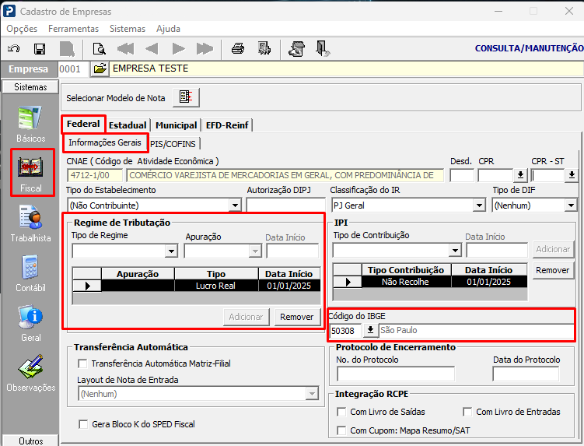The width and height of the screenshot is (584, 446).
Task: Open Selecionar Modelo de Nota icon button
Action: pos(186,97)
